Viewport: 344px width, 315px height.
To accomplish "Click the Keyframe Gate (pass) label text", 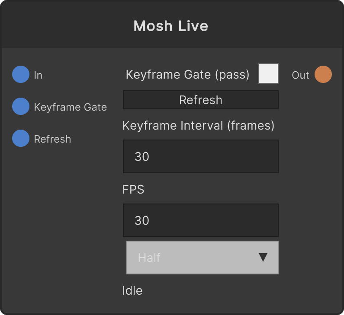I will point(187,75).
